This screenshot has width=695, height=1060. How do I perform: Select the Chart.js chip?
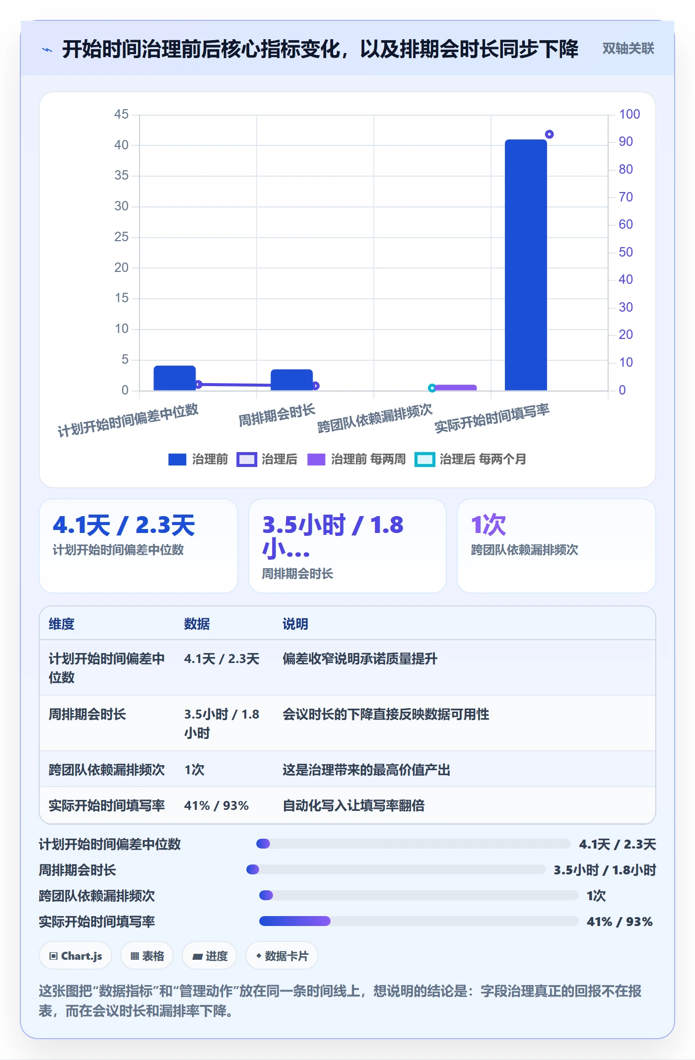[75, 956]
